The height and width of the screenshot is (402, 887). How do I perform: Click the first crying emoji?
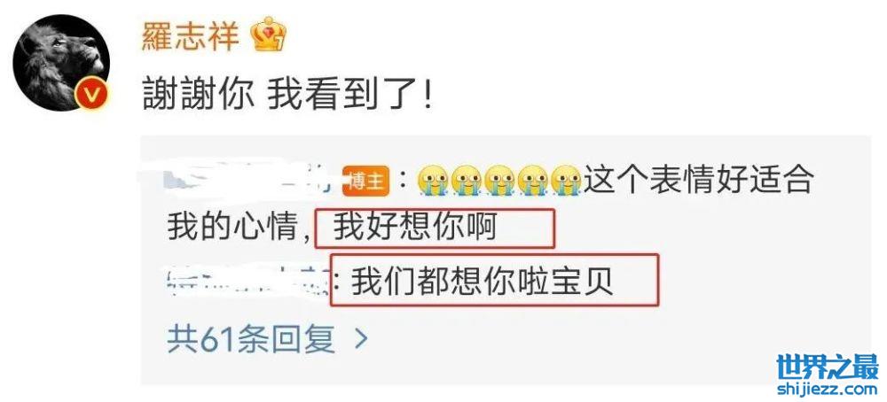pos(432,182)
